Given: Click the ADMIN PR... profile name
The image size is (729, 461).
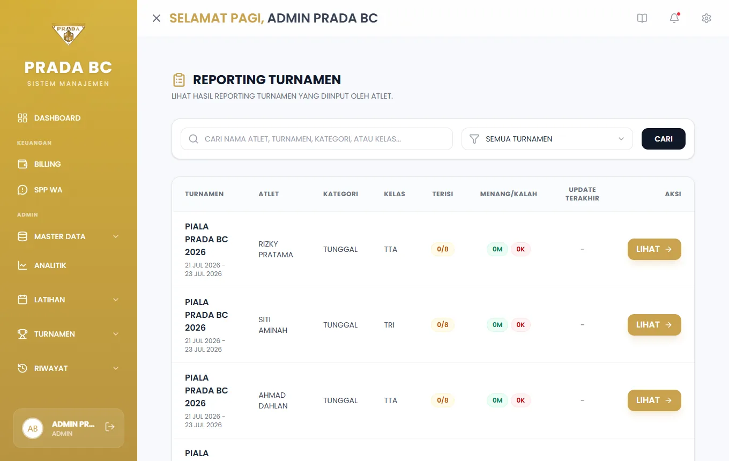Looking at the screenshot, I should point(73,424).
